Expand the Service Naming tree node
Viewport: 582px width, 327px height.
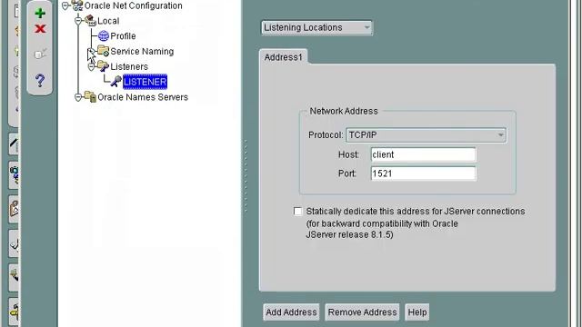[x=91, y=51]
